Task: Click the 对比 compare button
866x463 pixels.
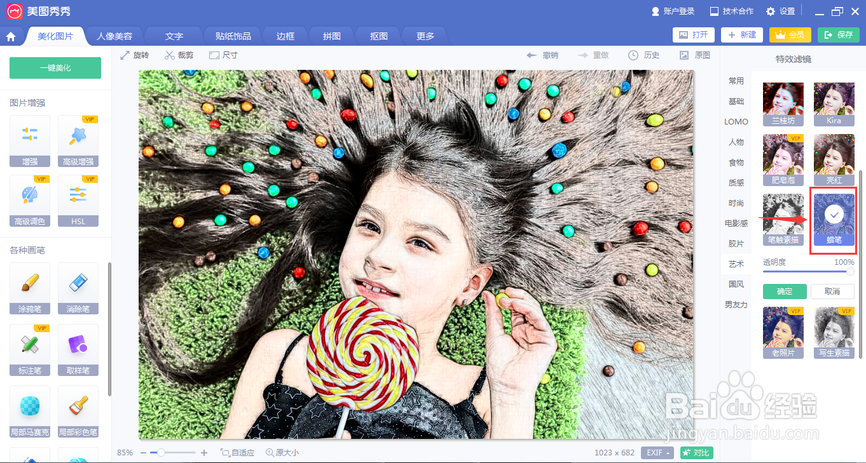Action: tap(696, 453)
